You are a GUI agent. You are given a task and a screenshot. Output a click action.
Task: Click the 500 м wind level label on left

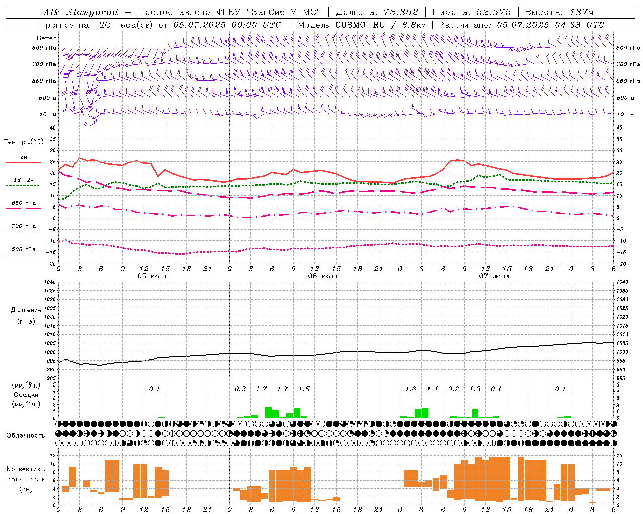(48, 98)
